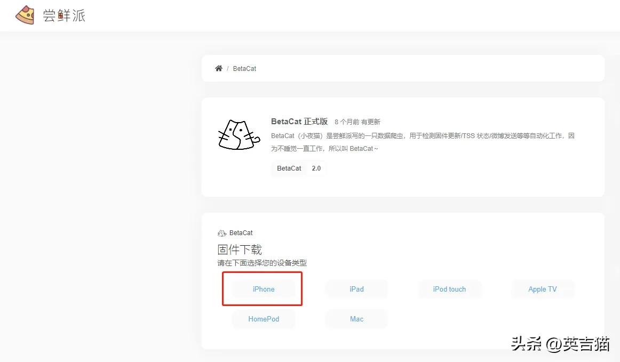This screenshot has height=362, width=620.
Task: Open the 尝鲜派 site name link
Action: (63, 15)
